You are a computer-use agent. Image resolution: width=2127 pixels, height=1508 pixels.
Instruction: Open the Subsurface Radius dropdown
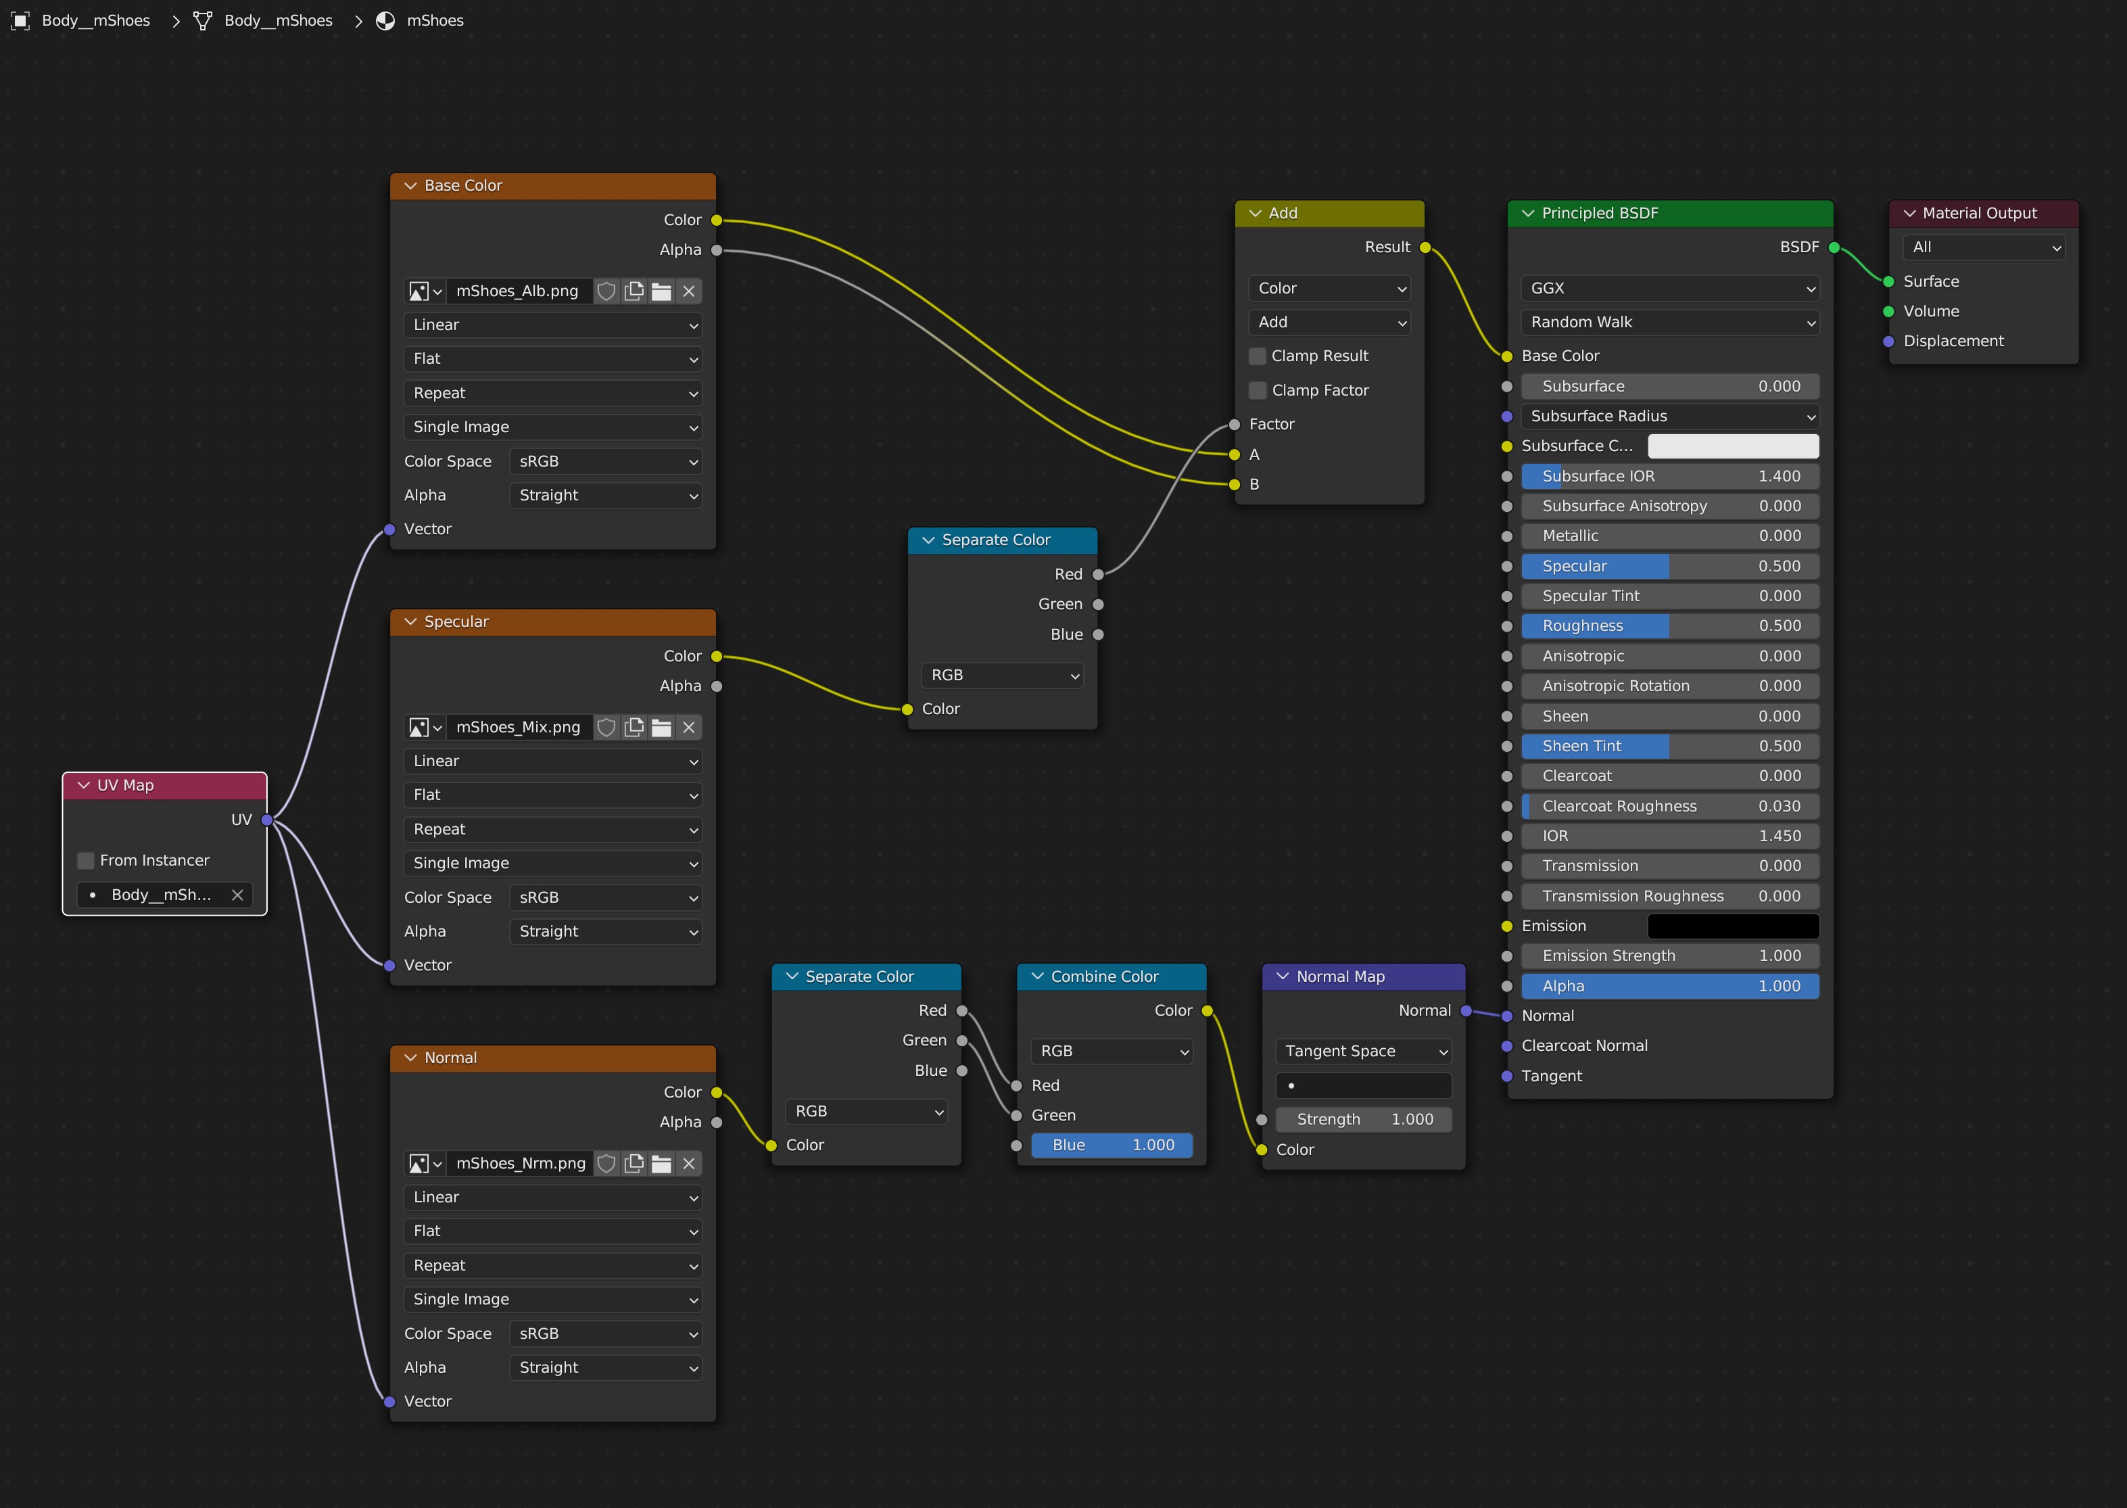coord(1670,416)
